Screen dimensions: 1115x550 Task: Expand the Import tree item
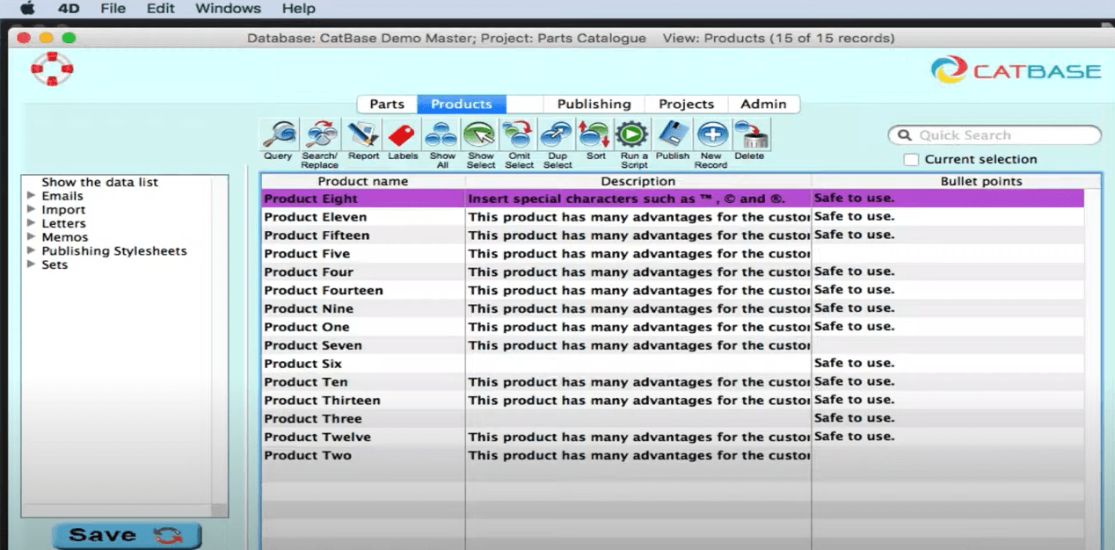pos(32,209)
